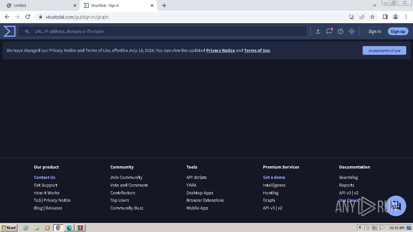Click the Get a demo link

(274, 177)
